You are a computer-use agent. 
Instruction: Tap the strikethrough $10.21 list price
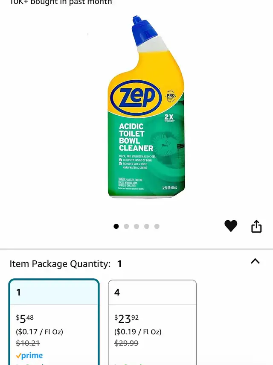28,343
